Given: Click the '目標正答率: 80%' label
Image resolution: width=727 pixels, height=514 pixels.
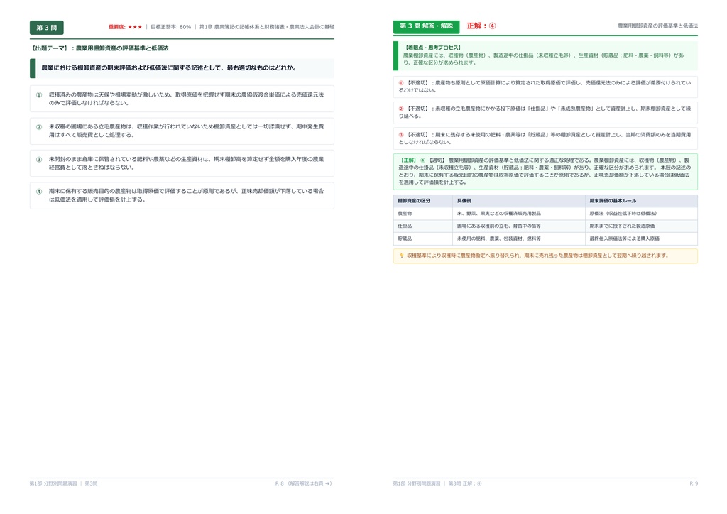Looking at the screenshot, I should click(170, 27).
